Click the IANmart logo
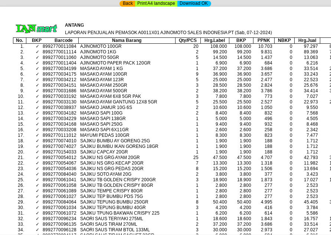The width and height of the screenshot is (331, 235). tap(36, 29)
